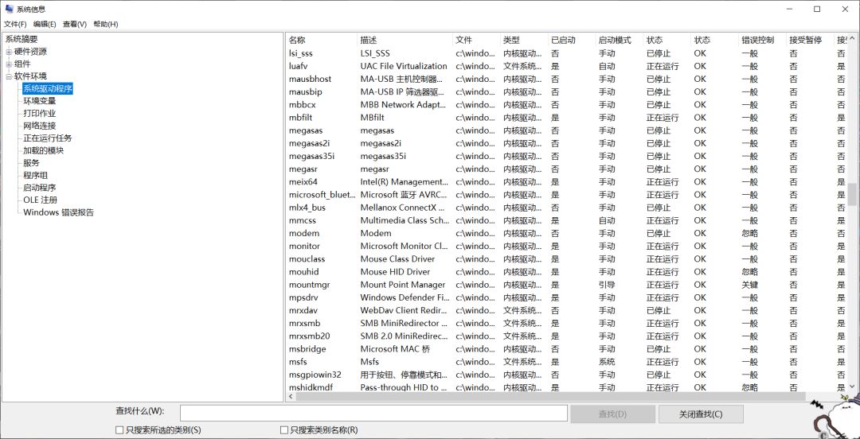Open the 编辑(E) menu
Image resolution: width=860 pixels, height=439 pixels.
(x=45, y=24)
